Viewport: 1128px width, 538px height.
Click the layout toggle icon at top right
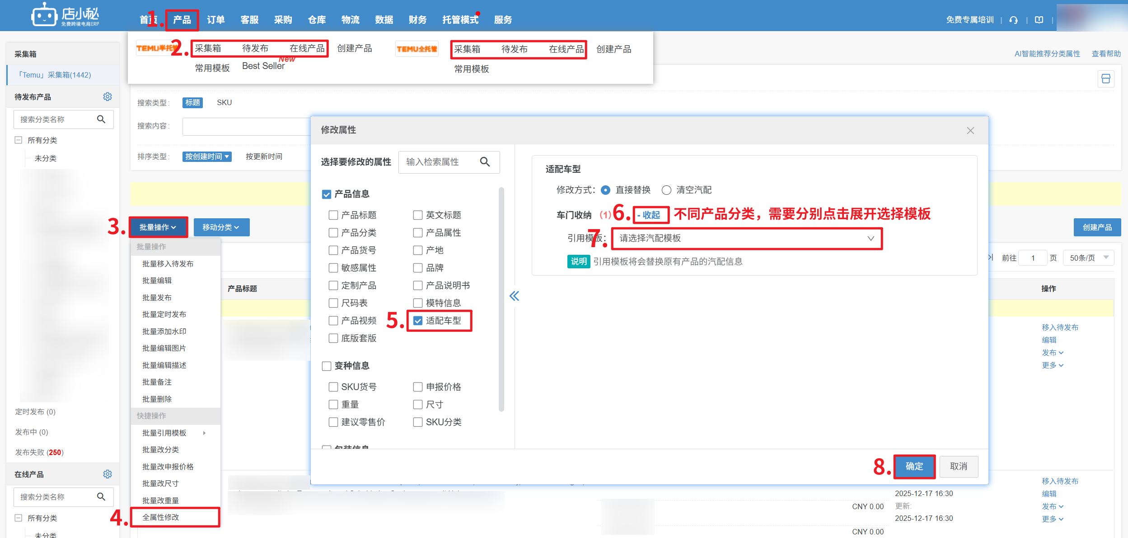[x=1105, y=79]
